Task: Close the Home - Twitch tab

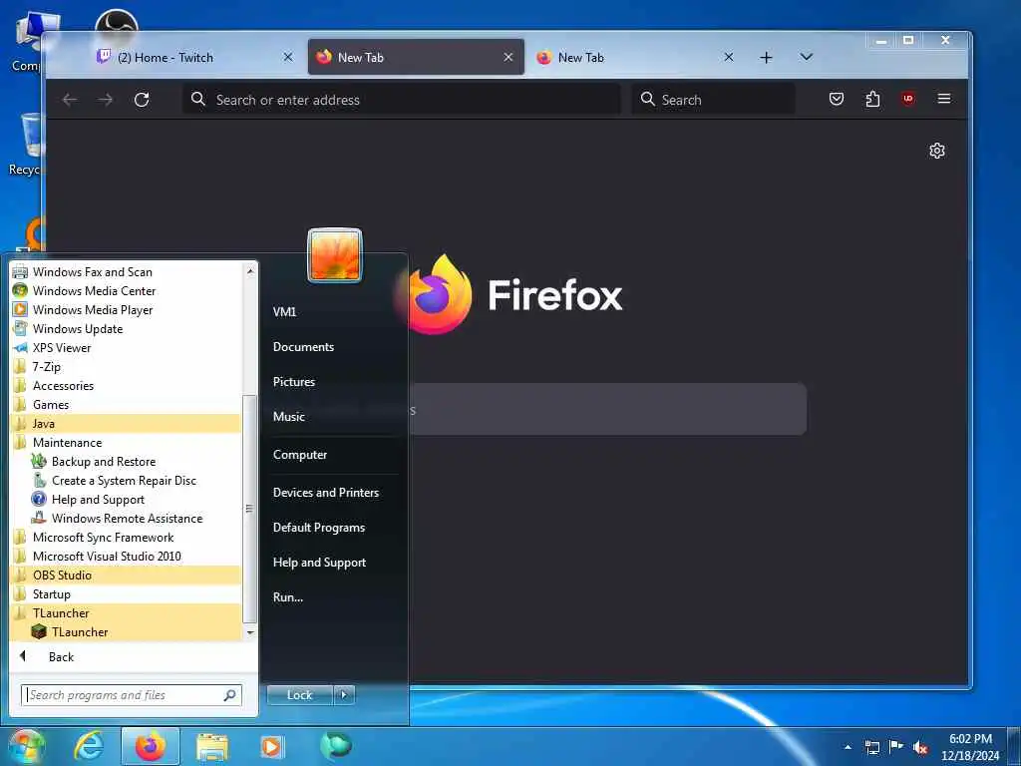Action: click(x=288, y=57)
